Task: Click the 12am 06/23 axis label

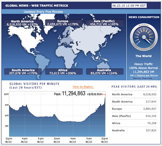Action: pos(57,140)
